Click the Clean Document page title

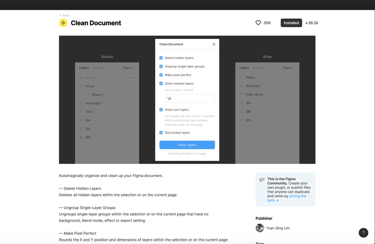coord(96,23)
